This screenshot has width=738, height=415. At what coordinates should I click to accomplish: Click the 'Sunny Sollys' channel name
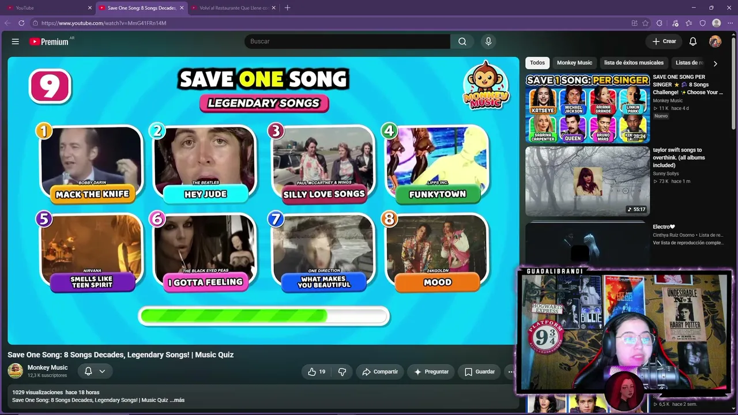666,173
